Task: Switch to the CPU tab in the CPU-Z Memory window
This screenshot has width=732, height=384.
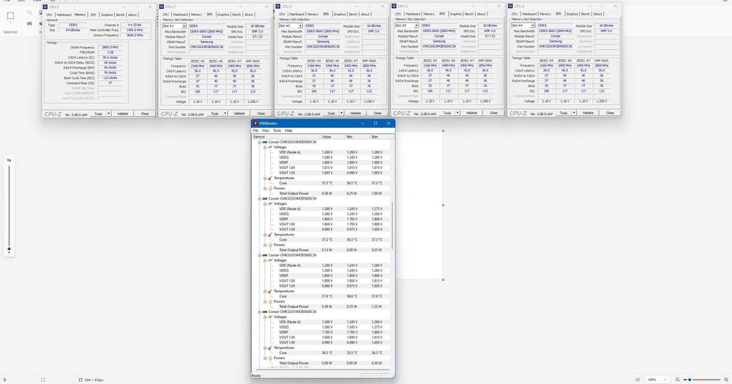Action: (50, 15)
